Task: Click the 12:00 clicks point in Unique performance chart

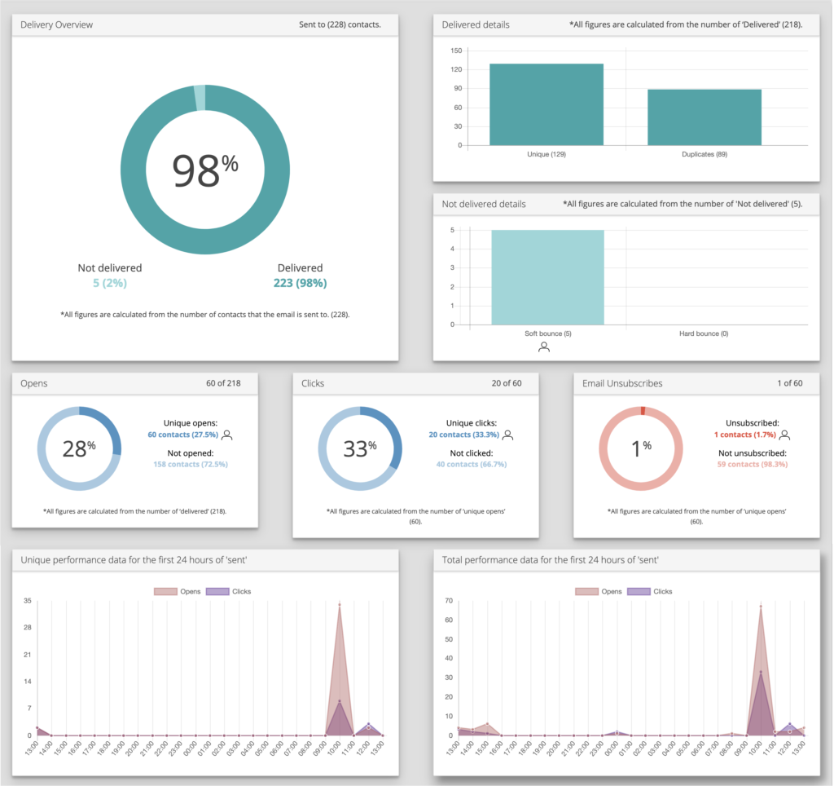Action: tap(368, 724)
